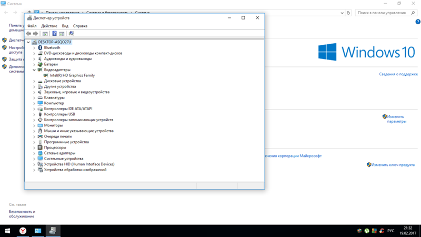Open the Файл menu
Screen dimensions: 421x237
(x=32, y=26)
